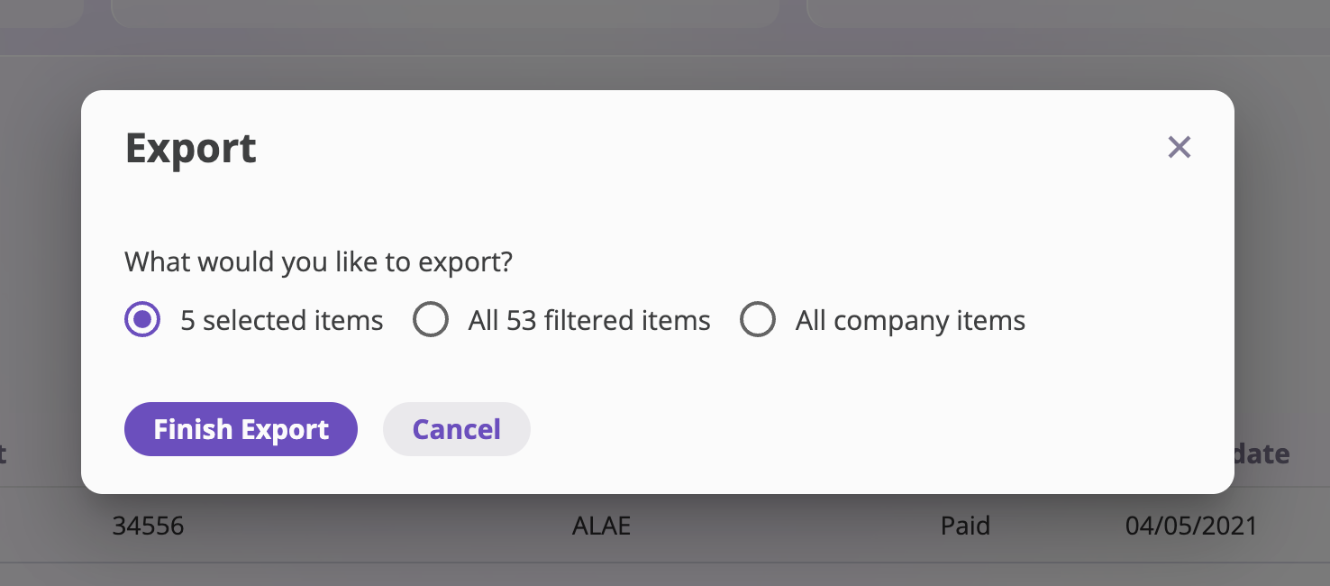Click the dimmed left card fragment at top
Screen dimensions: 1330x586
[x=41, y=13]
